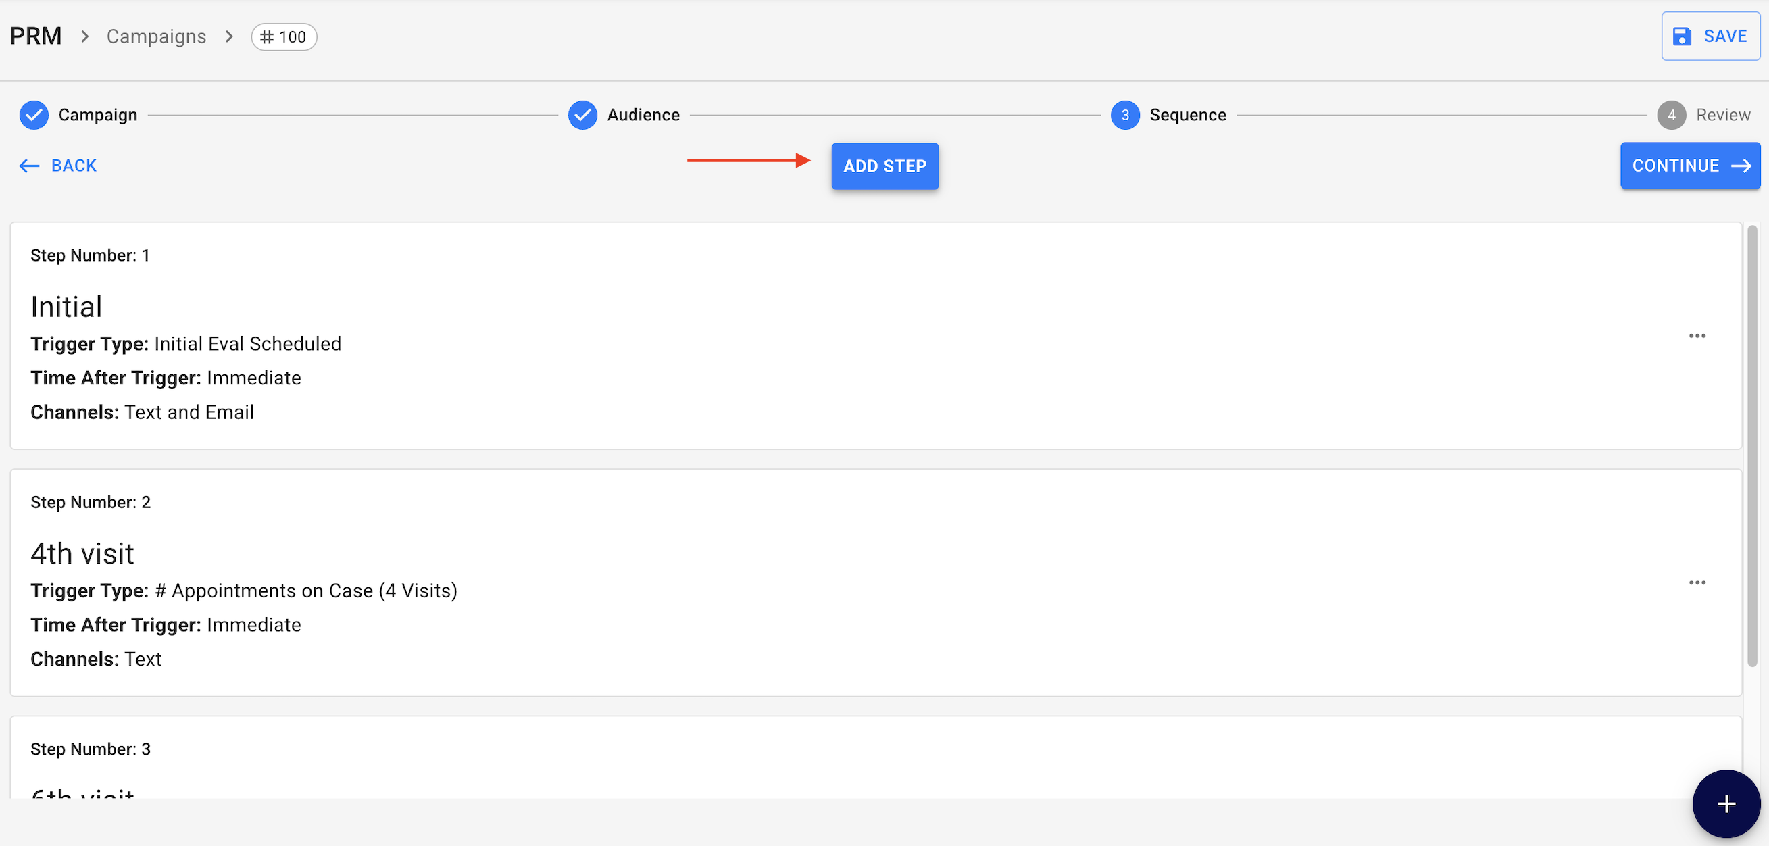Open Campaigns breadcrumb link
This screenshot has width=1769, height=846.
156,36
